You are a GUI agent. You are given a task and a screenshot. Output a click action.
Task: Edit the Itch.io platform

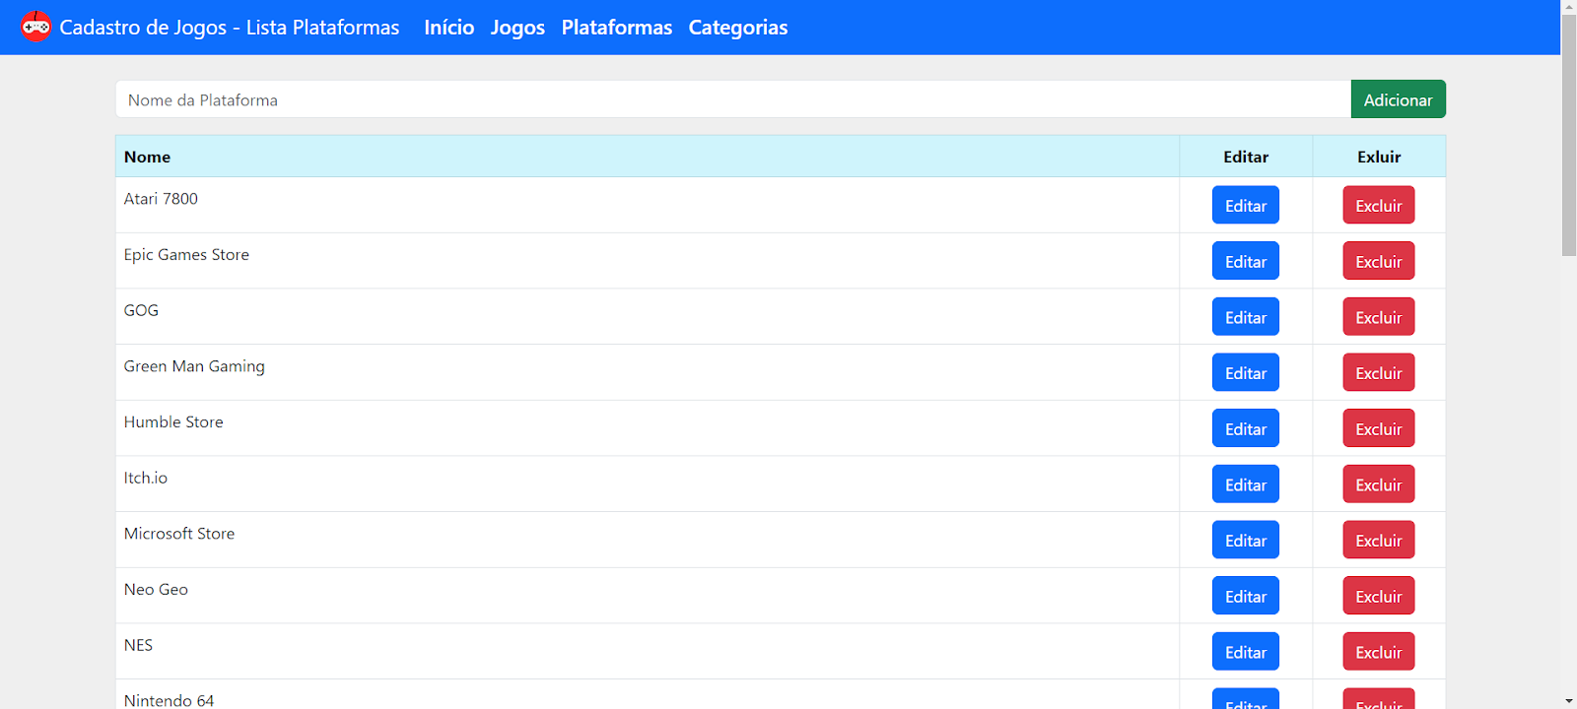pos(1246,484)
